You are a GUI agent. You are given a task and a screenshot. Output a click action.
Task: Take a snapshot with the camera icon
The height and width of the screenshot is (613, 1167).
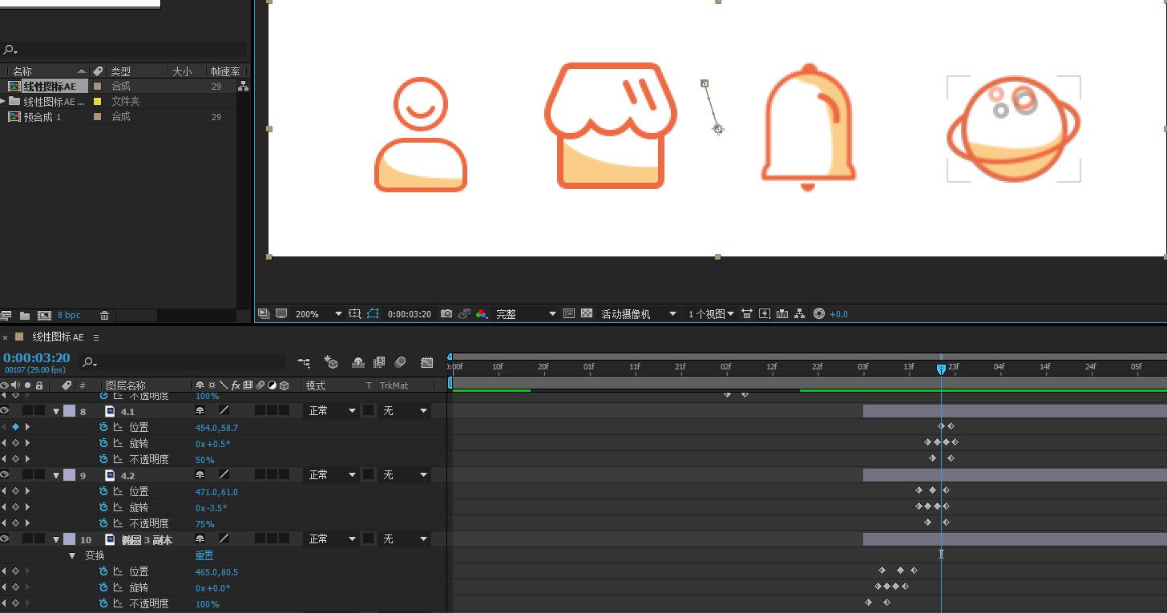[446, 314]
